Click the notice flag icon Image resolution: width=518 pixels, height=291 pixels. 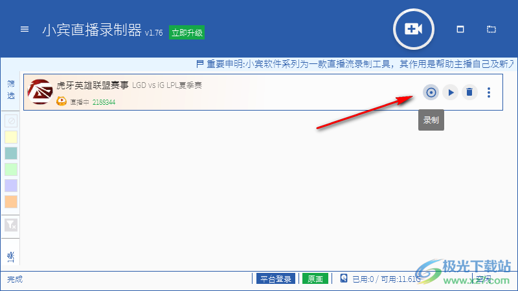200,63
